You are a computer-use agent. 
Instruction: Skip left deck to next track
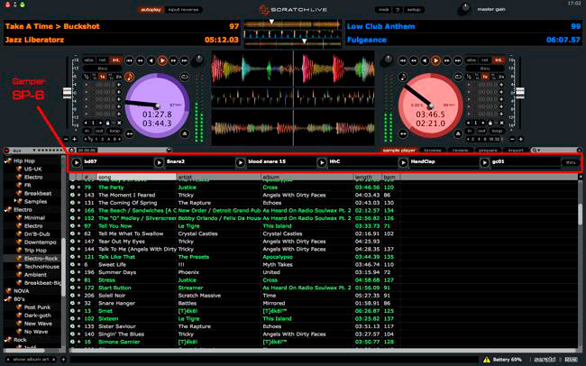(185, 60)
